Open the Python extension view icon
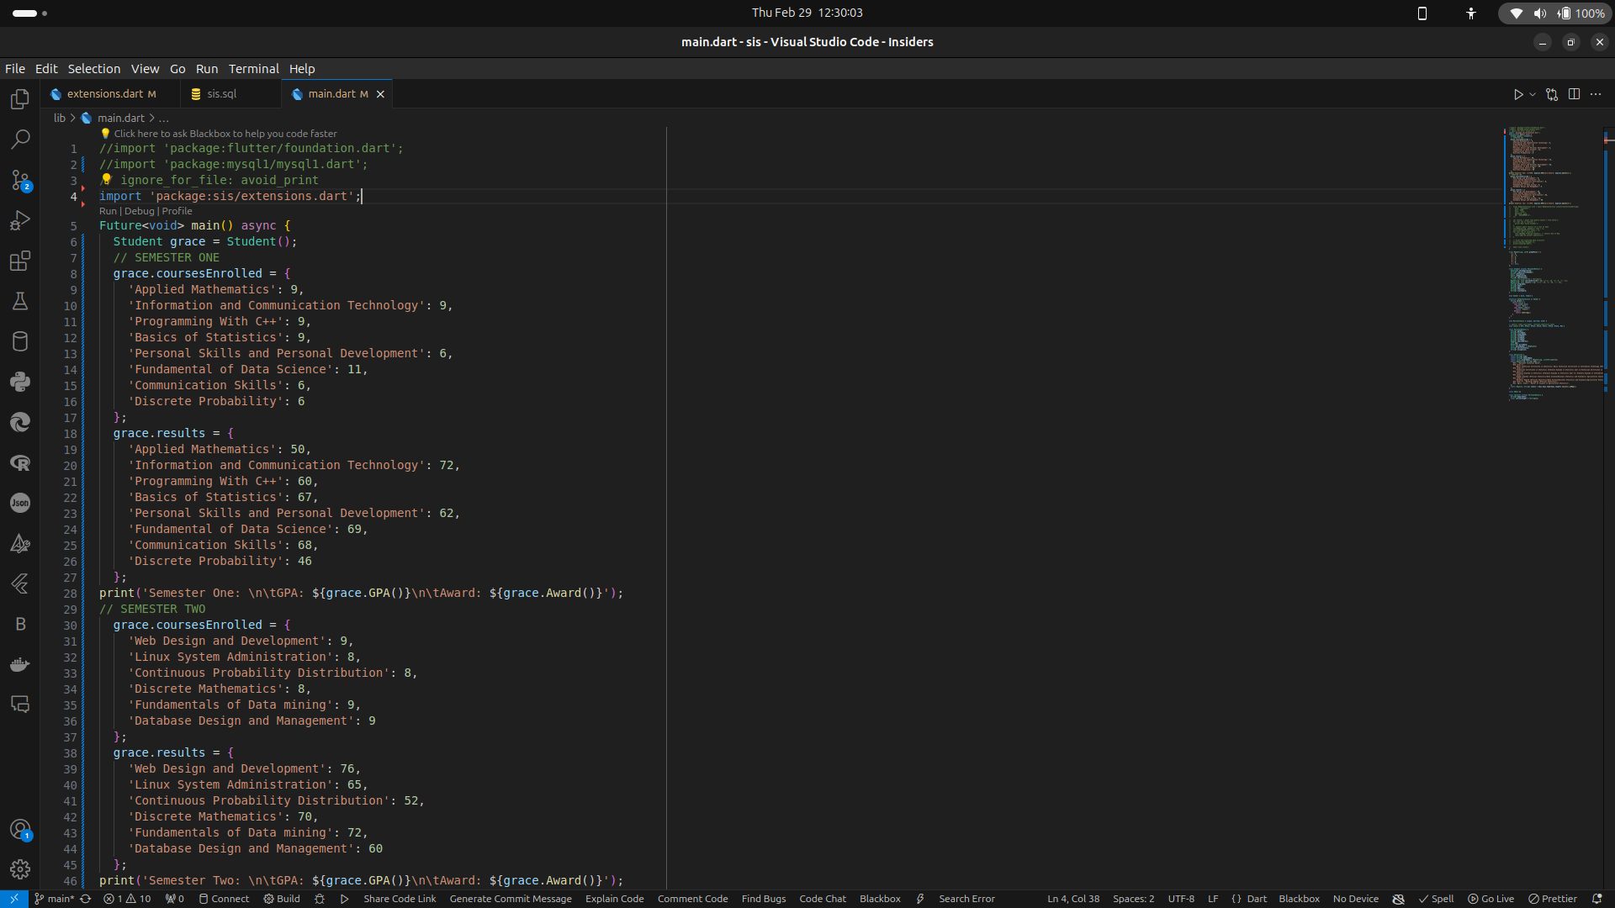The width and height of the screenshot is (1615, 908). coord(20,382)
